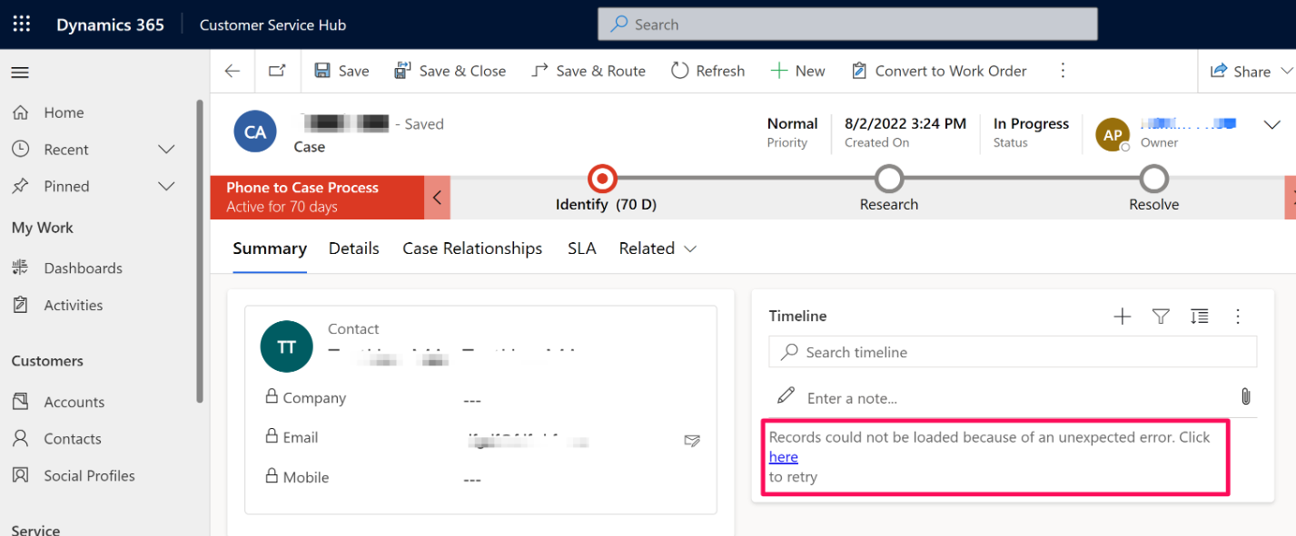
Task: Select the Resolve stage marker
Action: tap(1154, 178)
